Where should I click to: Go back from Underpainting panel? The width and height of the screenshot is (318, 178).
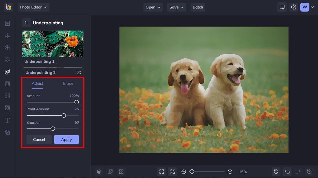click(x=26, y=23)
